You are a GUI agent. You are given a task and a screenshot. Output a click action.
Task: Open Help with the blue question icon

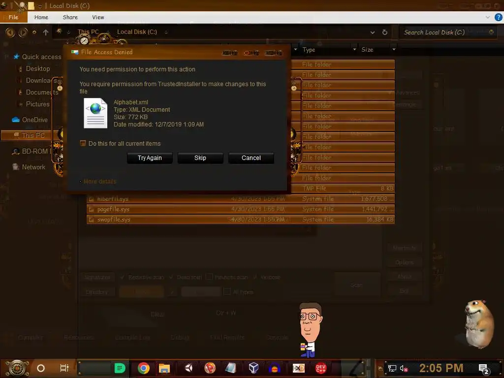pyautogui.click(x=498, y=17)
